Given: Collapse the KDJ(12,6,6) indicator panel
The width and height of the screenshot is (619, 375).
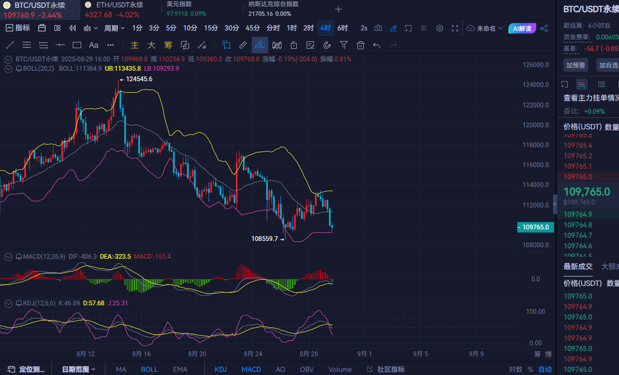Looking at the screenshot, I should coord(8,303).
